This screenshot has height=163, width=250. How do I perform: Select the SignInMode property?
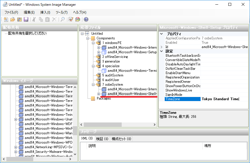coord(183,95)
